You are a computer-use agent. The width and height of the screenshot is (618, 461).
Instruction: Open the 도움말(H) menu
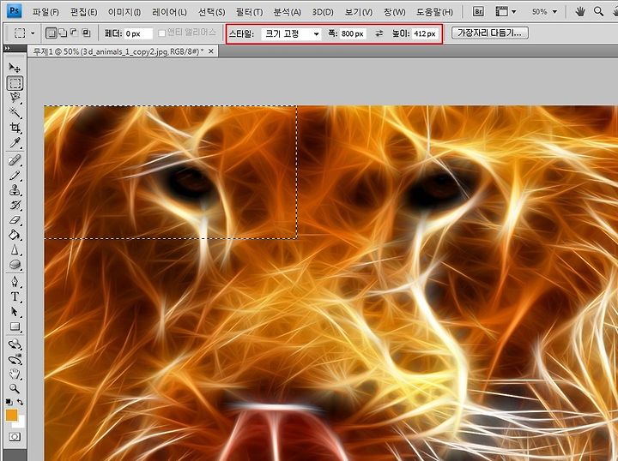pos(434,12)
